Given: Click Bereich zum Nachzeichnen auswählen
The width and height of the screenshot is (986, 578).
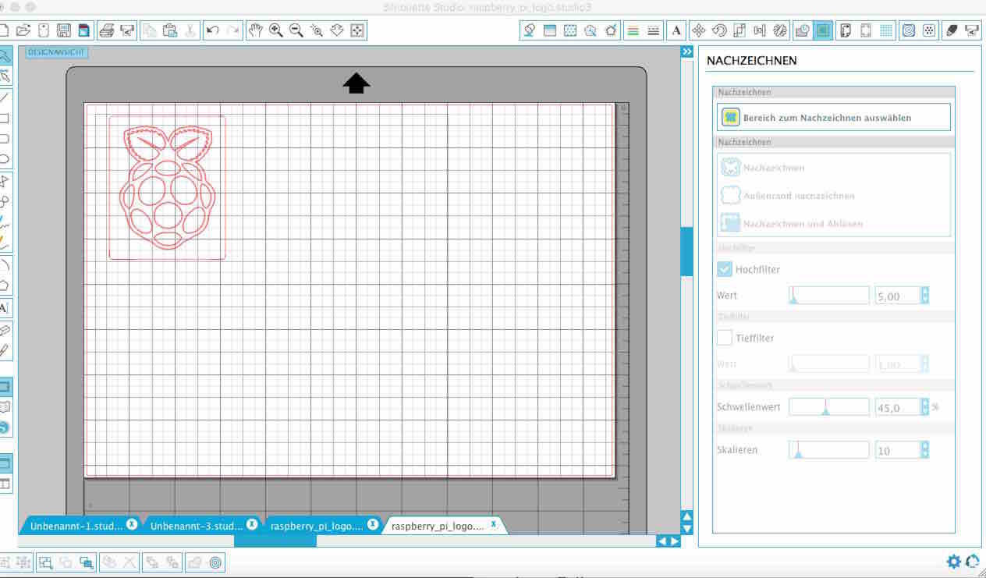Looking at the screenshot, I should pos(834,118).
